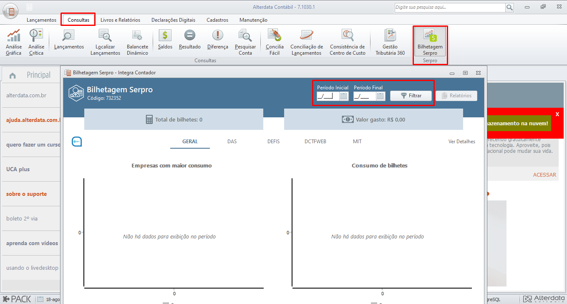
Task: Open Localizar Lançamentos search
Action: (x=105, y=42)
